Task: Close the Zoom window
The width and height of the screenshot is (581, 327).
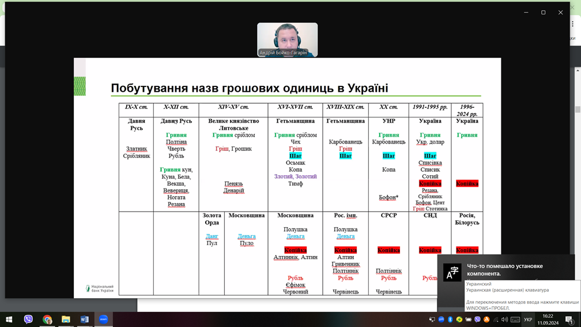Action: click(x=561, y=12)
